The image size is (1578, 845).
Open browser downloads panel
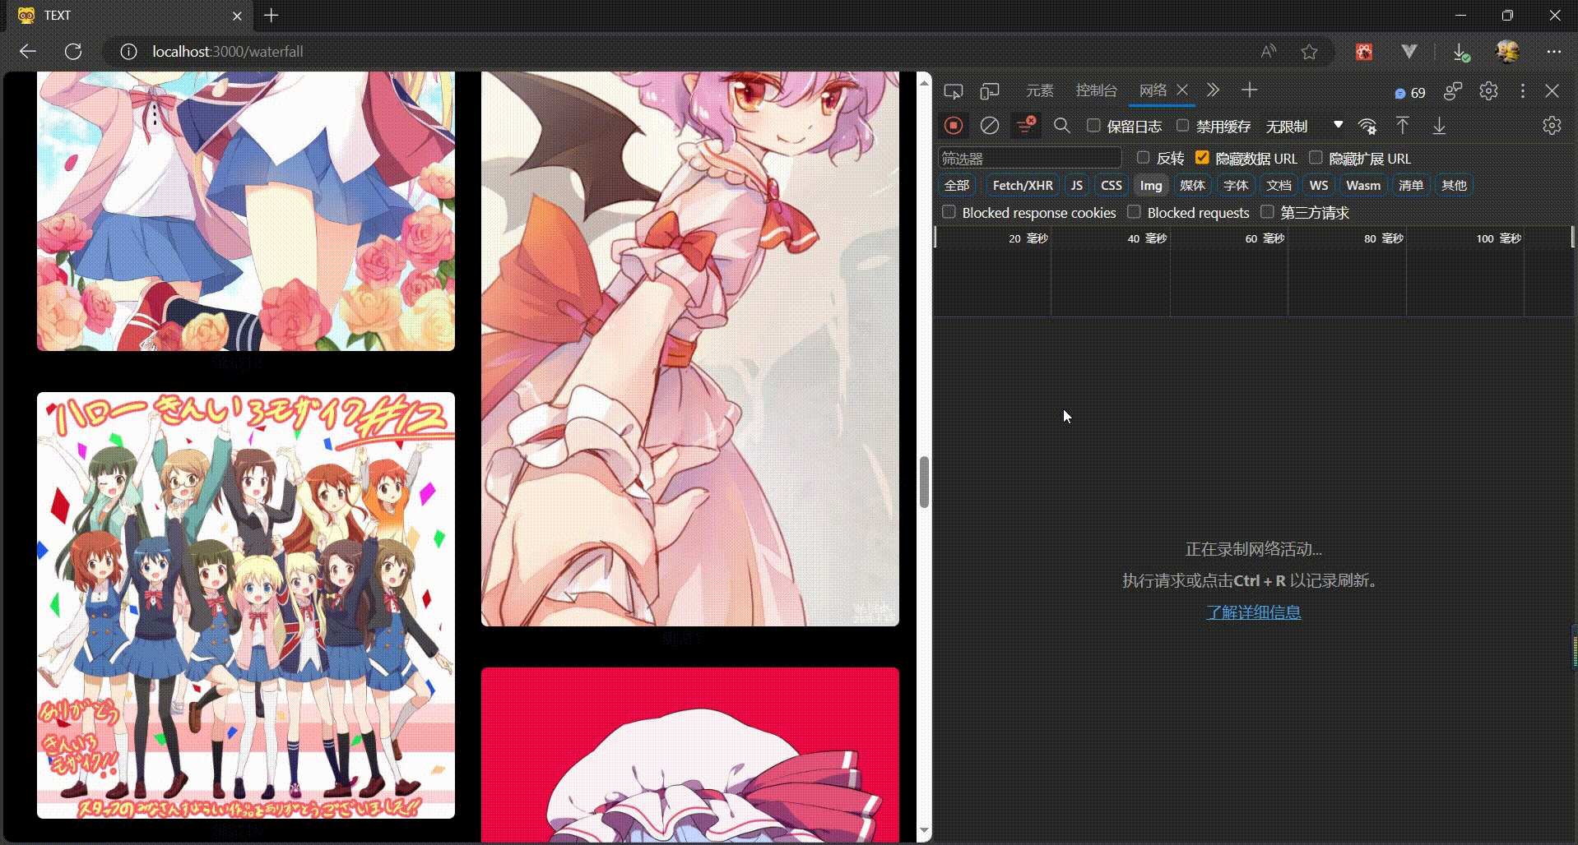(x=1460, y=52)
